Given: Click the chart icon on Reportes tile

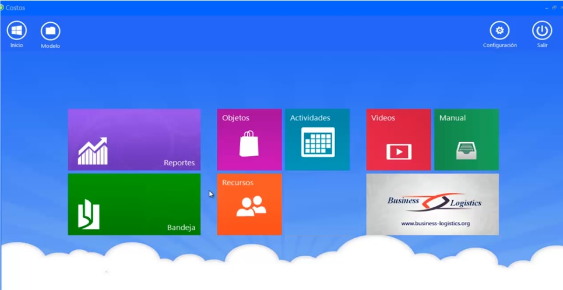Looking at the screenshot, I should tap(93, 151).
